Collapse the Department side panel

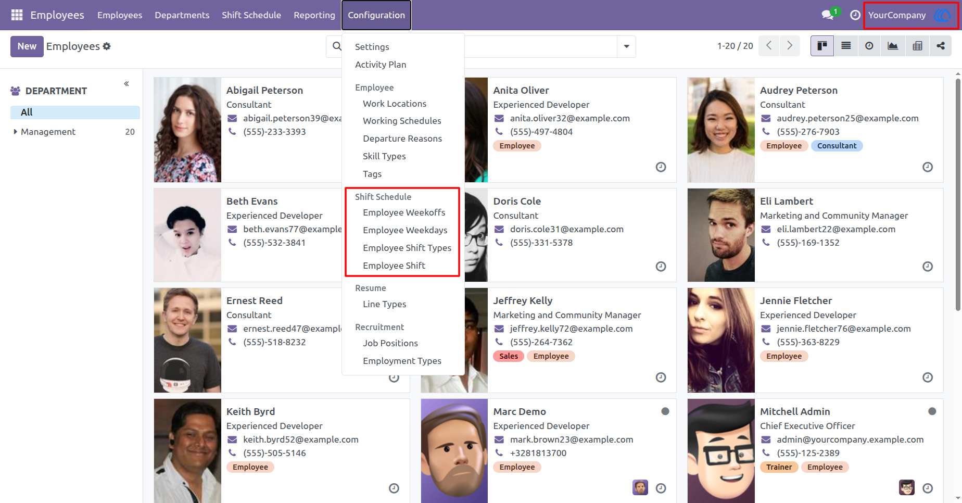126,84
